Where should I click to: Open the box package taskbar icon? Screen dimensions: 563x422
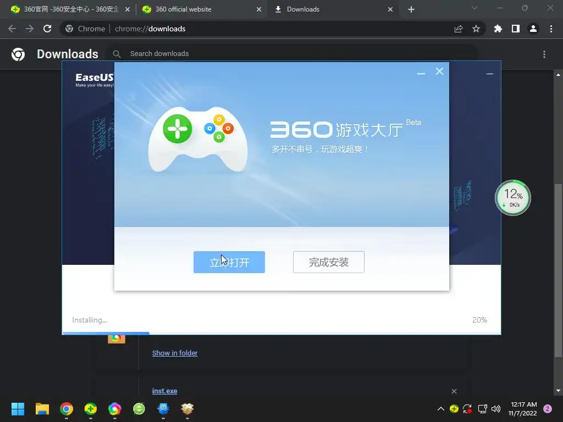click(x=187, y=409)
